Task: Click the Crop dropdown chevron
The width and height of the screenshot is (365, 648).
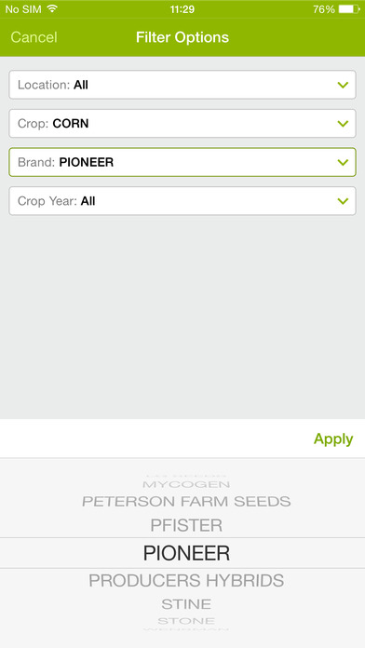Action: tap(343, 124)
